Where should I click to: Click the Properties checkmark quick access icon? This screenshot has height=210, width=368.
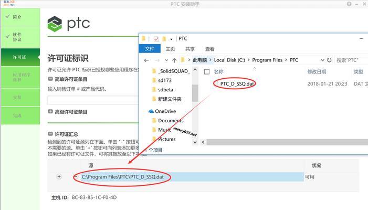click(156, 39)
